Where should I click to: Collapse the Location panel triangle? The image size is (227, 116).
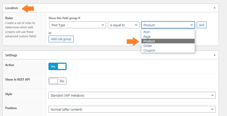[215, 8]
